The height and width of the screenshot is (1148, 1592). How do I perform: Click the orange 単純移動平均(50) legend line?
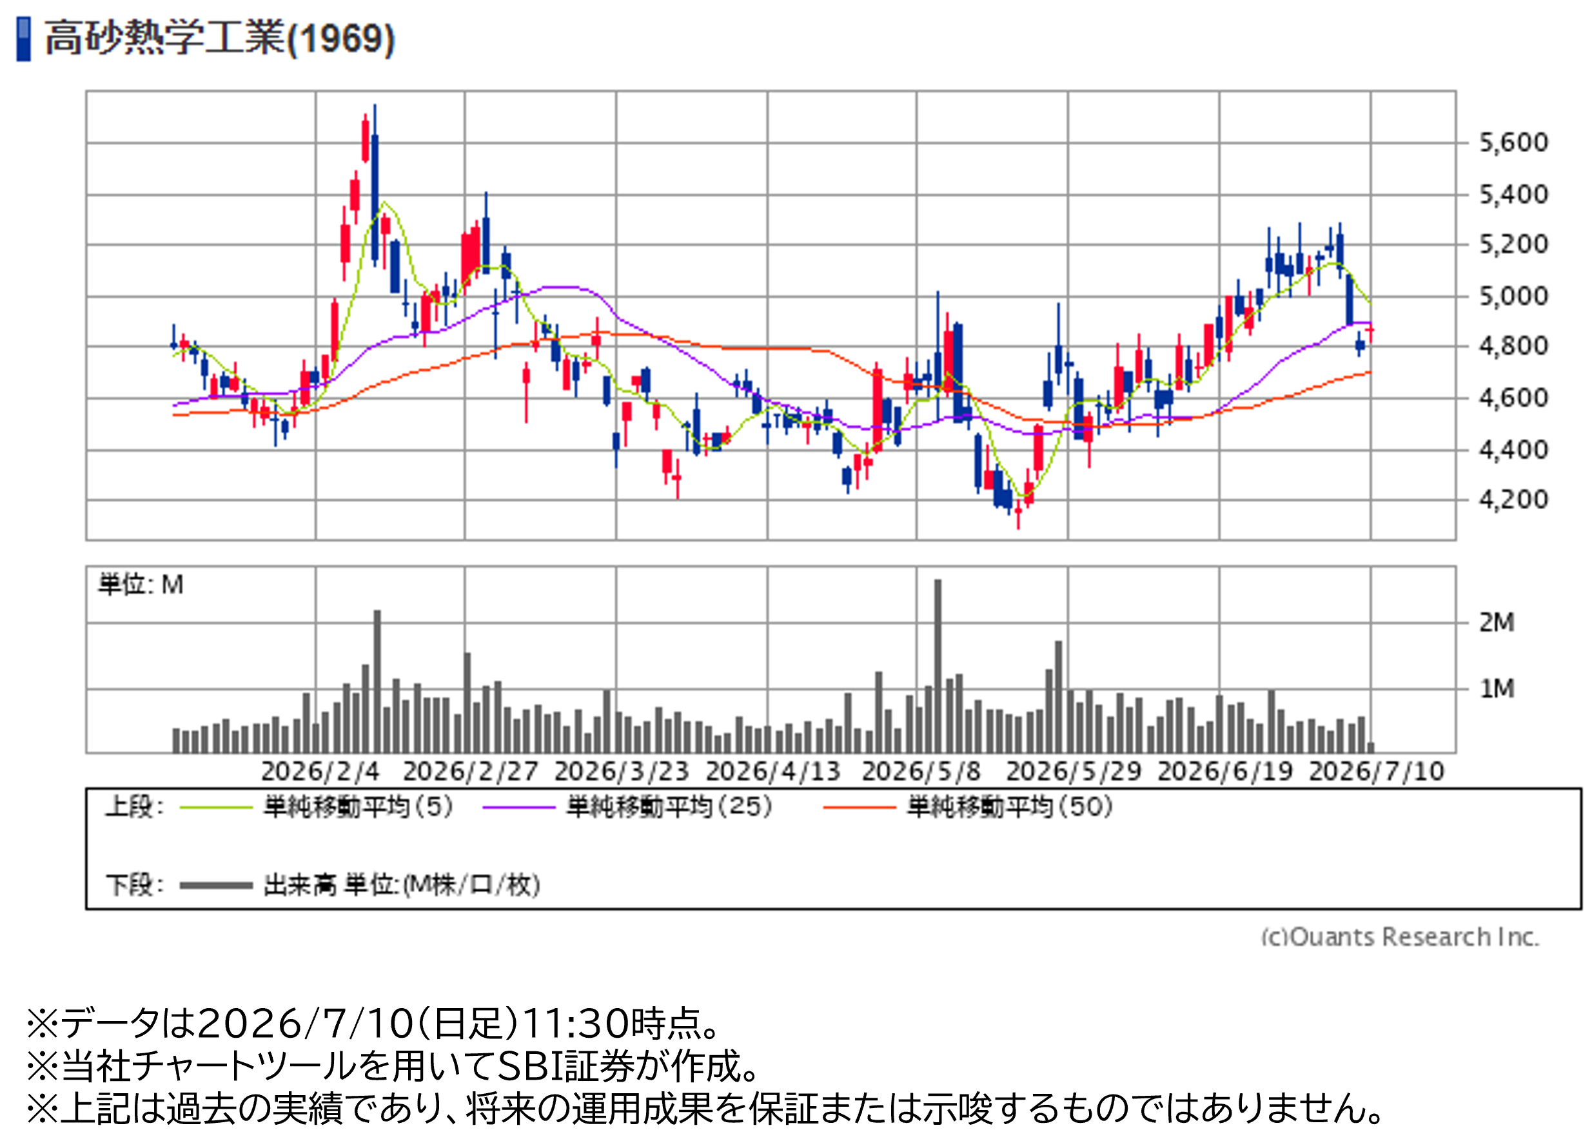click(859, 808)
